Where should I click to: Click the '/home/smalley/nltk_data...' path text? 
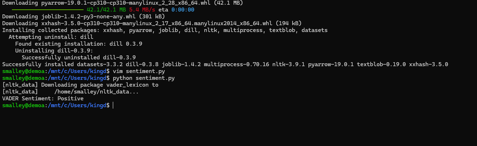click(x=96, y=92)
